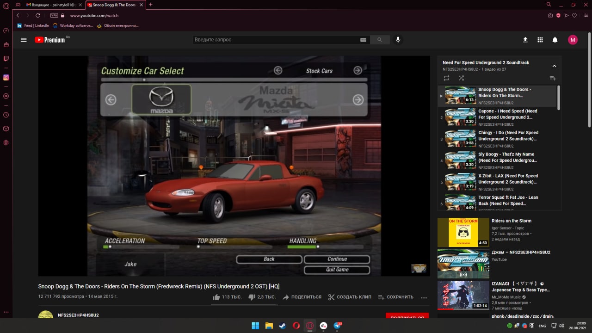Open the YouTube apps grid
Viewport: 592px width, 333px height.
(540, 40)
